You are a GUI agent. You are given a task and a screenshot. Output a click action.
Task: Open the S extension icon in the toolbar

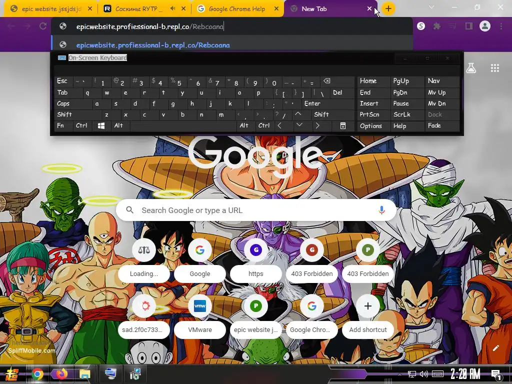pyautogui.click(x=421, y=26)
